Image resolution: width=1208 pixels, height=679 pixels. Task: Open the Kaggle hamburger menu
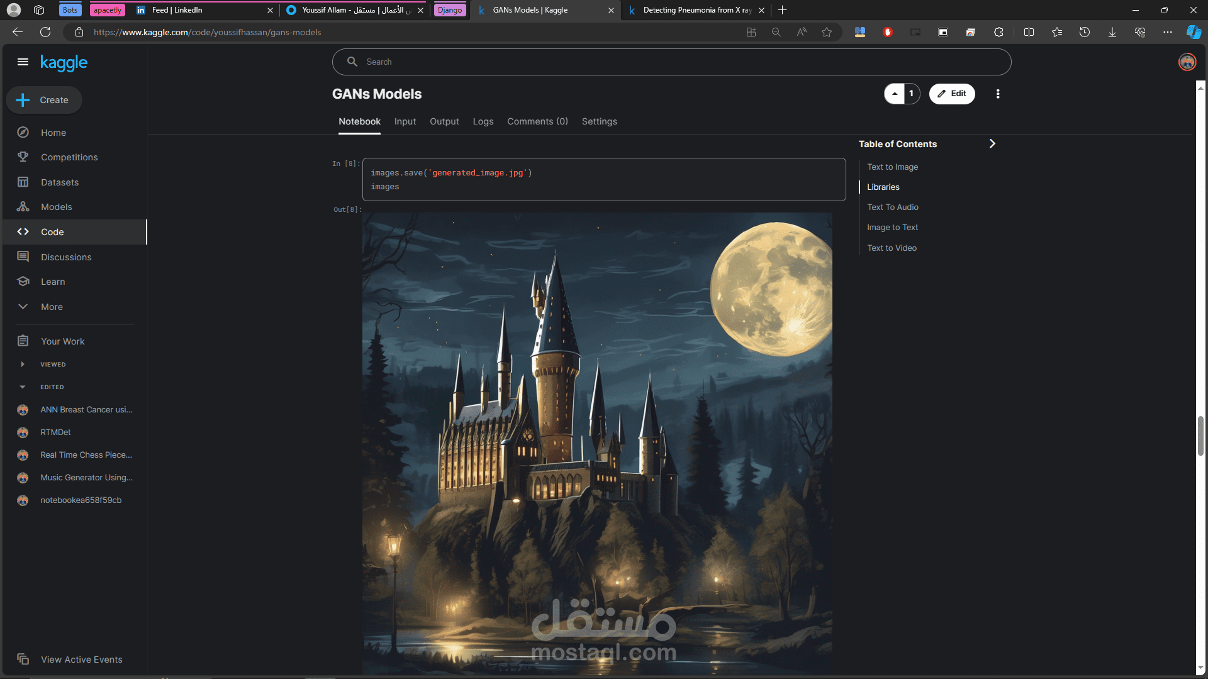click(x=23, y=62)
